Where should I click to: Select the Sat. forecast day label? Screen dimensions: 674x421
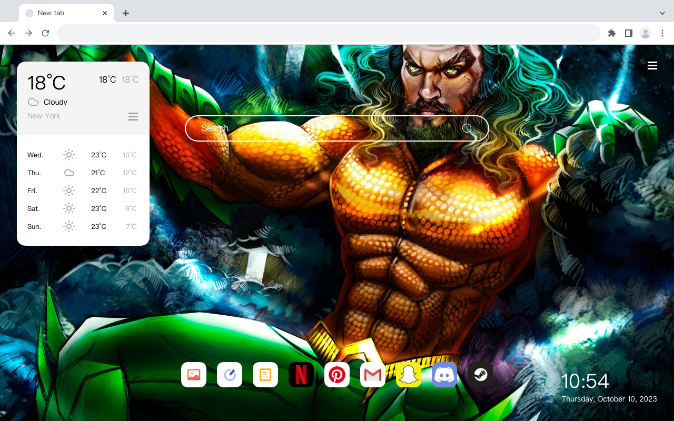[34, 208]
